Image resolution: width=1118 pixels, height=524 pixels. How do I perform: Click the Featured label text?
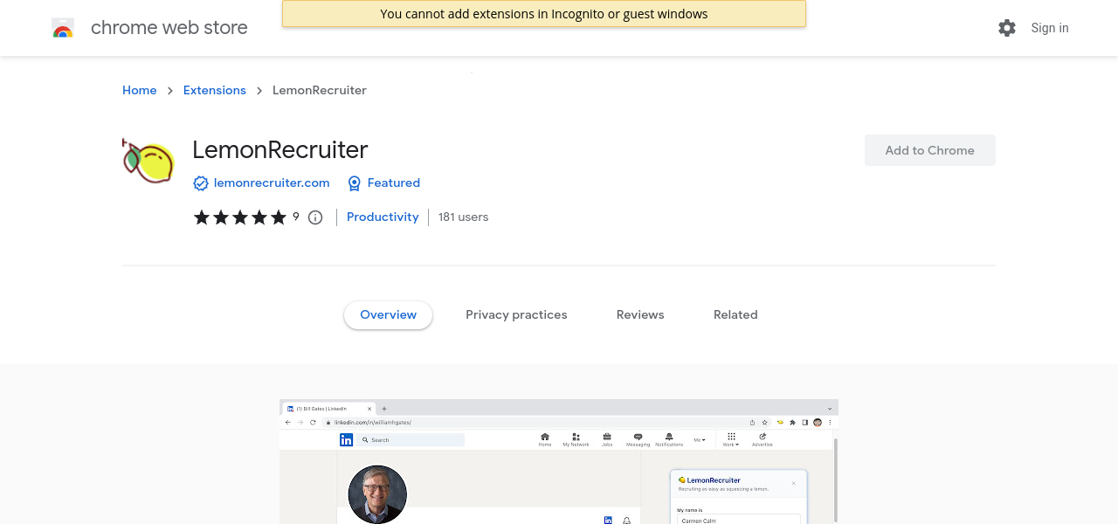(x=393, y=183)
